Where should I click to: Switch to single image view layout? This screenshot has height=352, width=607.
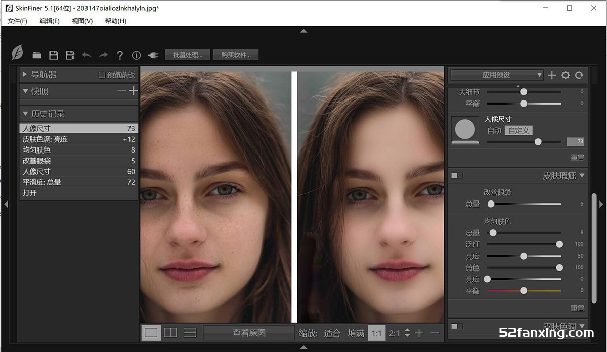[151, 332]
